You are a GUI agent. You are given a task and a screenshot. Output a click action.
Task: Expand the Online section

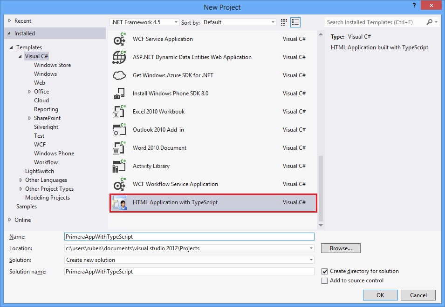point(9,220)
